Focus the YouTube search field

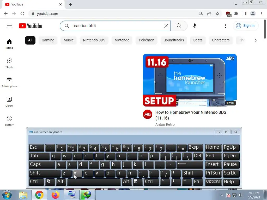point(115,26)
